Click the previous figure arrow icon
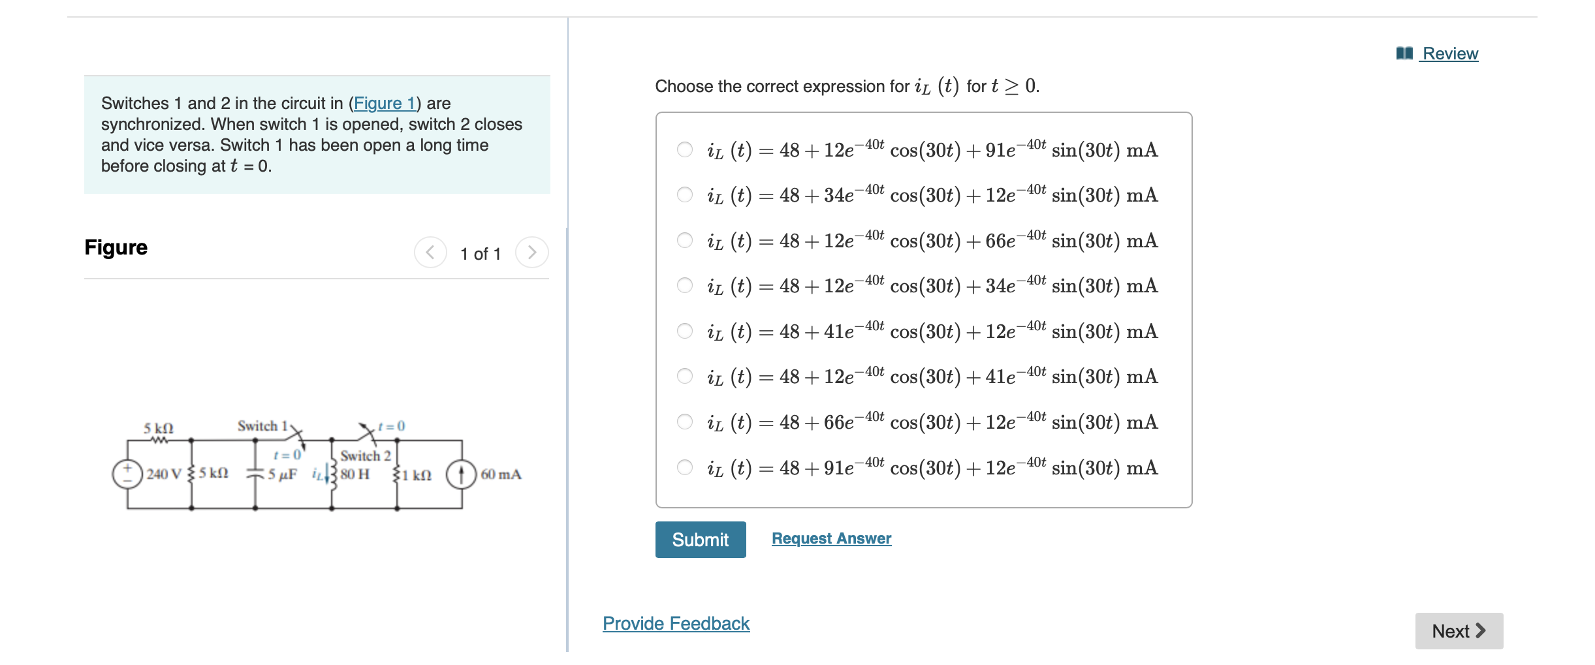Viewport: 1595px width, 665px height. pos(432,253)
